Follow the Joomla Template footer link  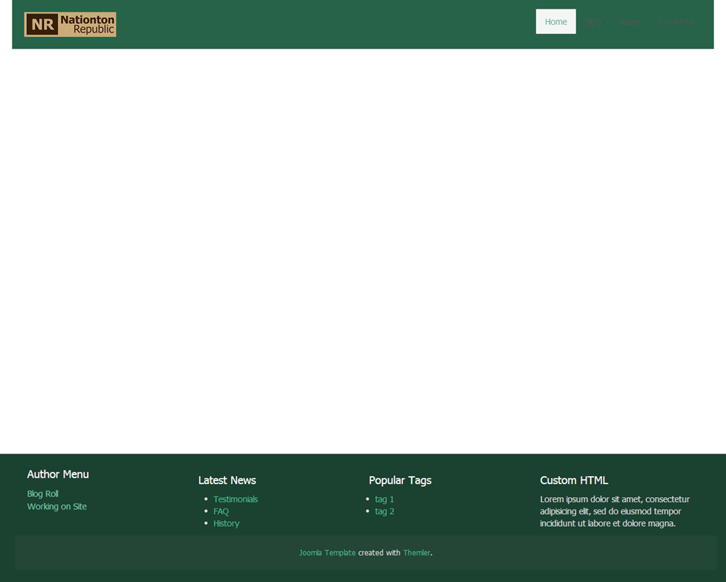click(x=327, y=553)
